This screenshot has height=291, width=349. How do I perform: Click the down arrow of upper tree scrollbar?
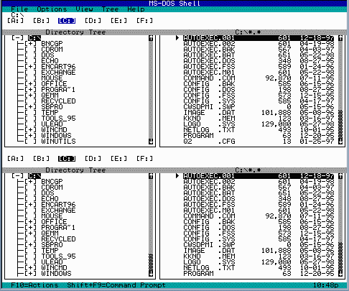(x=151, y=142)
